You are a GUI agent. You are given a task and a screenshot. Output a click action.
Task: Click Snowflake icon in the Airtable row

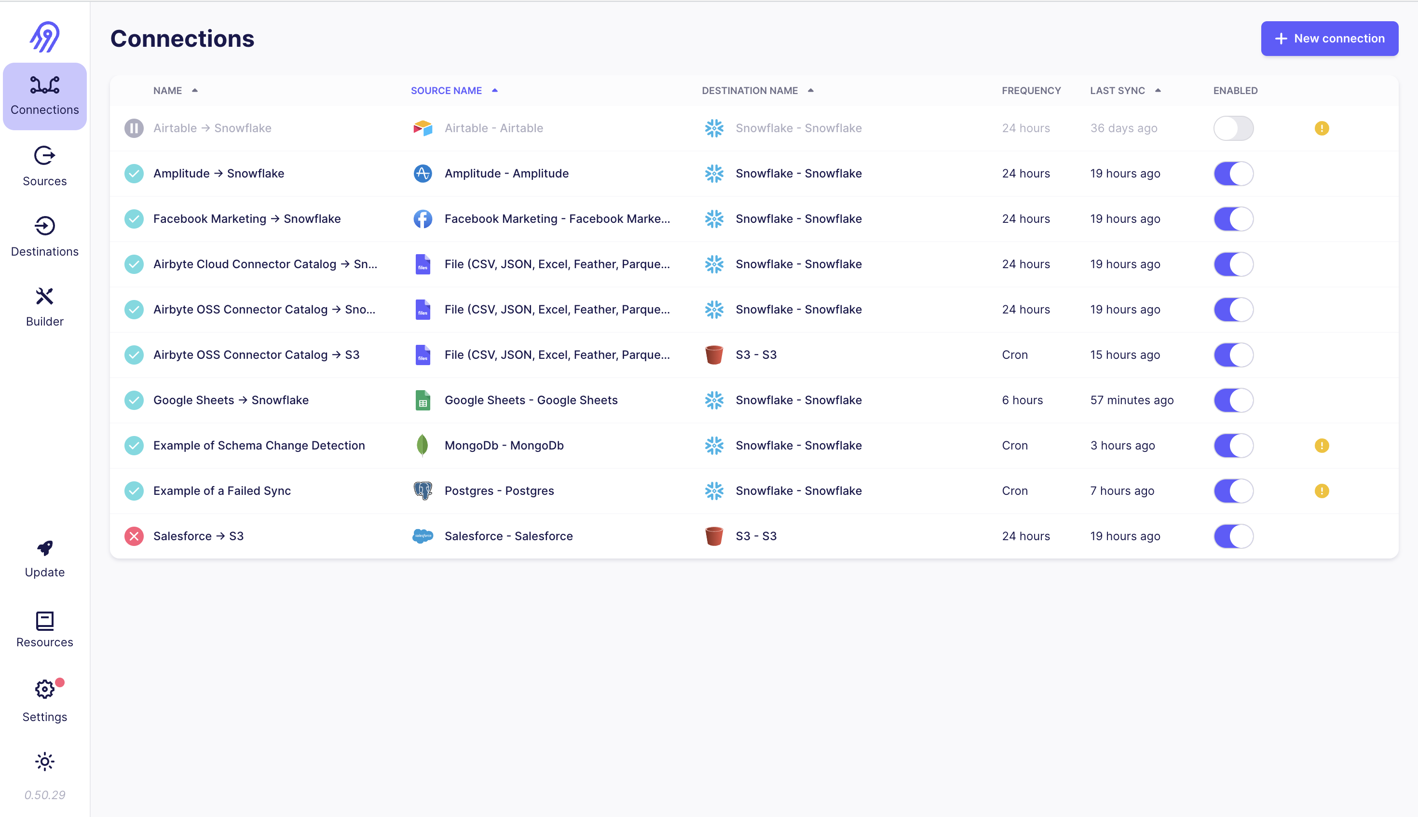click(714, 128)
